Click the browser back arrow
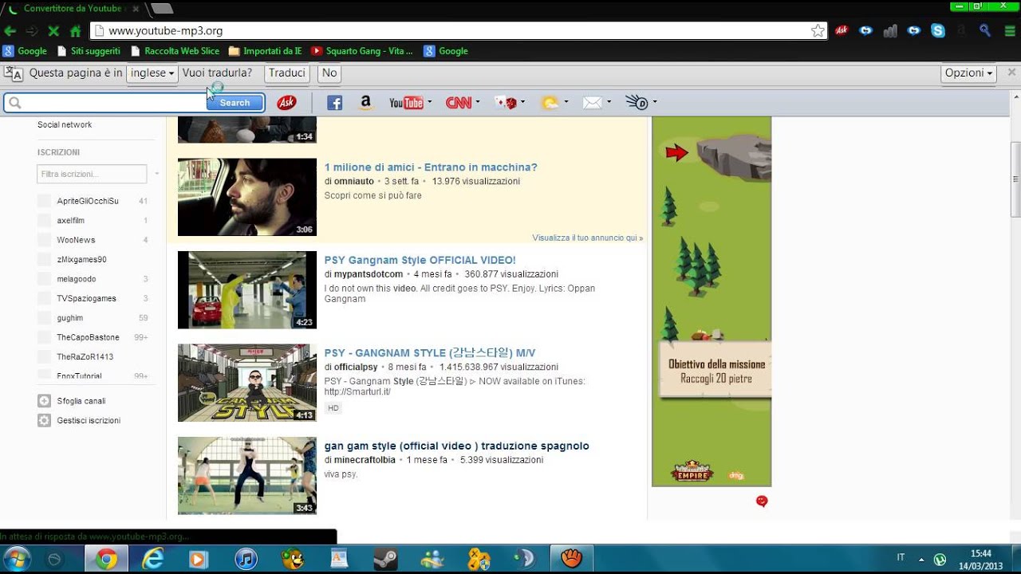The height and width of the screenshot is (574, 1021). tap(10, 31)
